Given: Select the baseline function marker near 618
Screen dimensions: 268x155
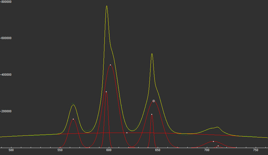Looking at the screenshot, I should click(127, 133).
